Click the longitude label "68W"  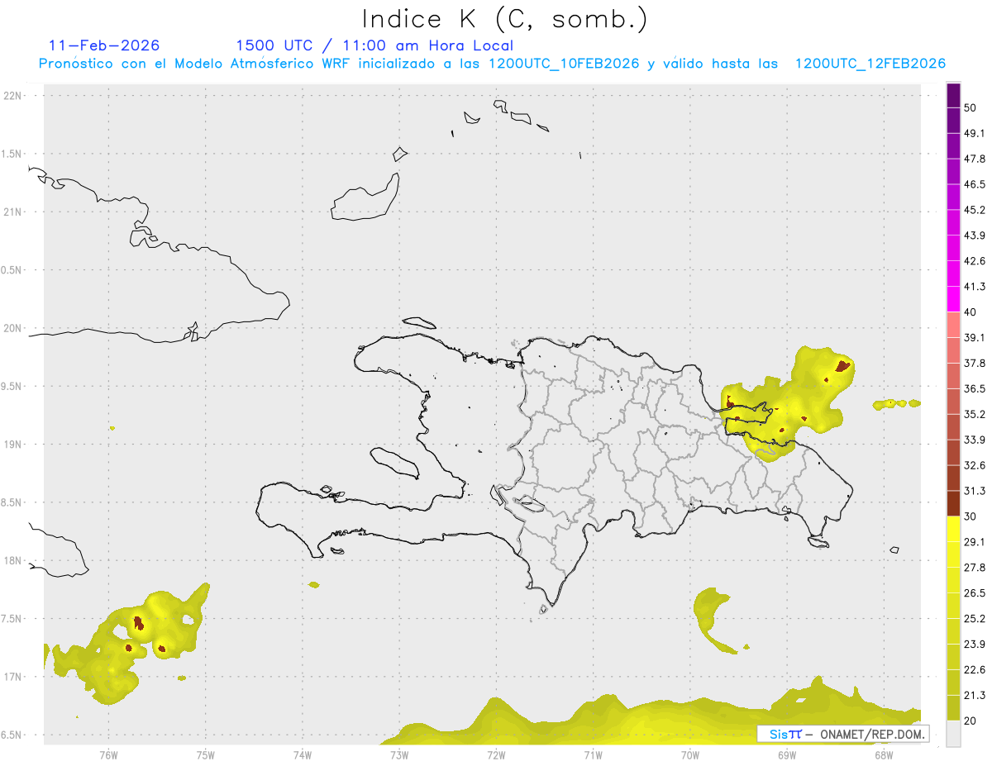click(884, 755)
